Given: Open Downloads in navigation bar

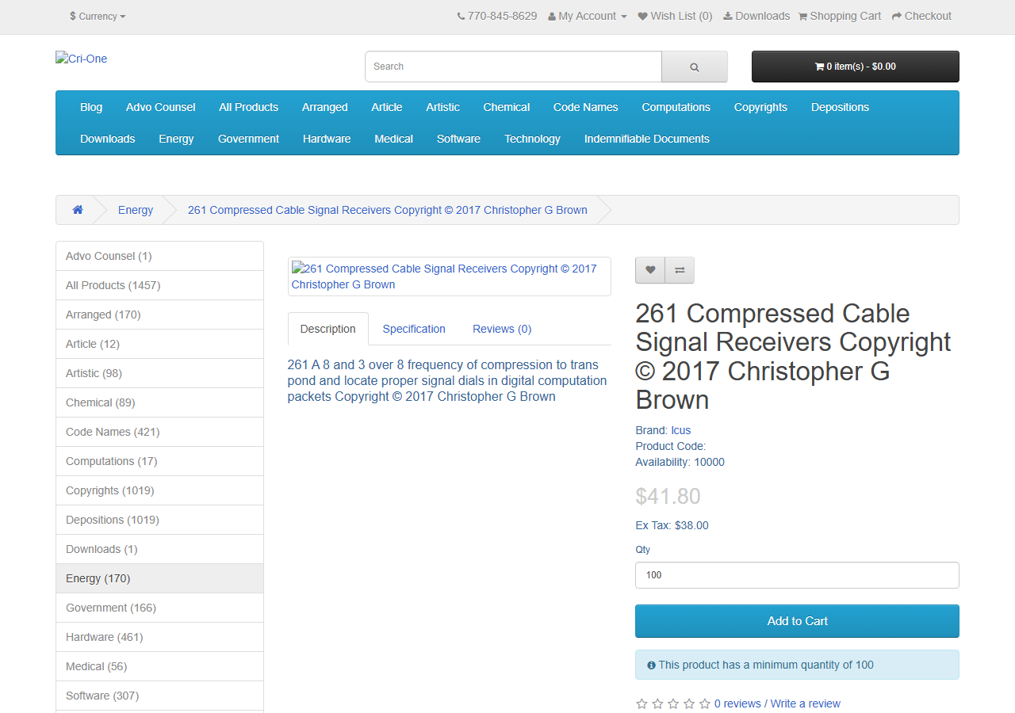Looking at the screenshot, I should pos(107,139).
